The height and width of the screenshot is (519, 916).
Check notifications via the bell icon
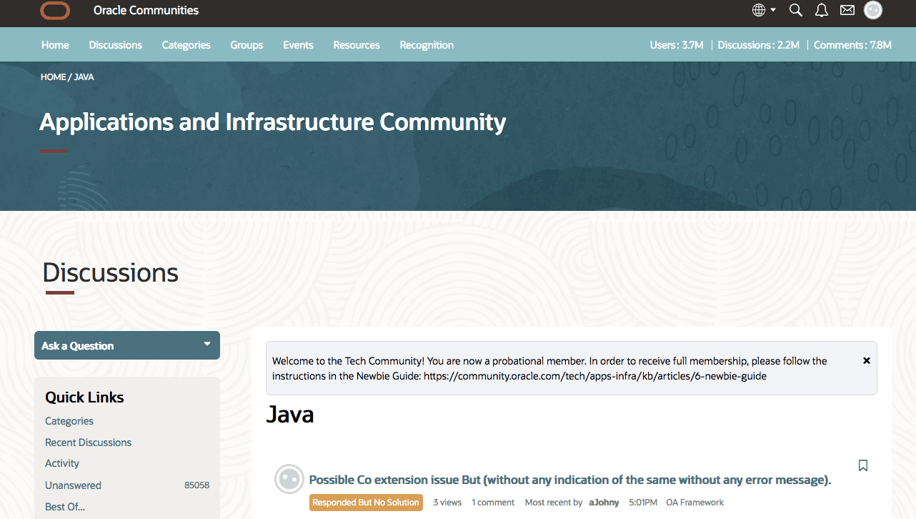(821, 10)
